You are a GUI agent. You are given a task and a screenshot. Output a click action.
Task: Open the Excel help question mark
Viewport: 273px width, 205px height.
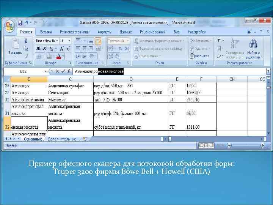[x=249, y=32]
